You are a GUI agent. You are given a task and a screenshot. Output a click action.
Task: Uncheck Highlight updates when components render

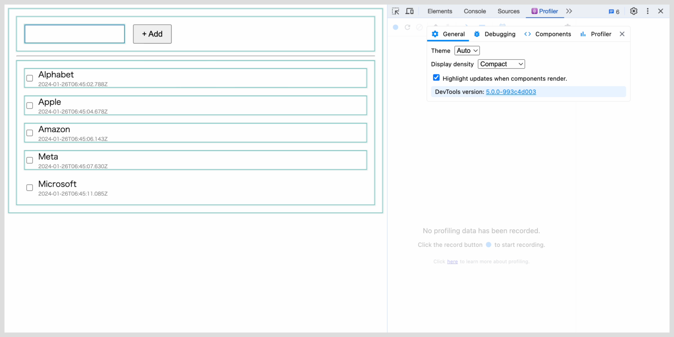(436, 77)
